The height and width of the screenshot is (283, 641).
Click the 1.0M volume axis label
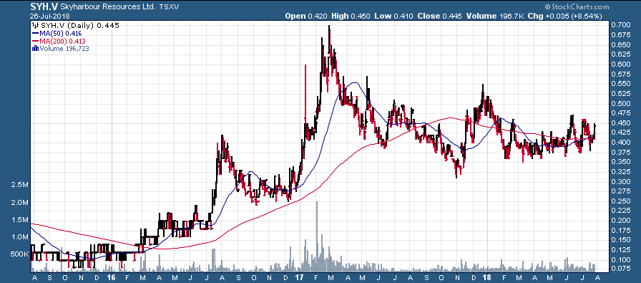20,237
